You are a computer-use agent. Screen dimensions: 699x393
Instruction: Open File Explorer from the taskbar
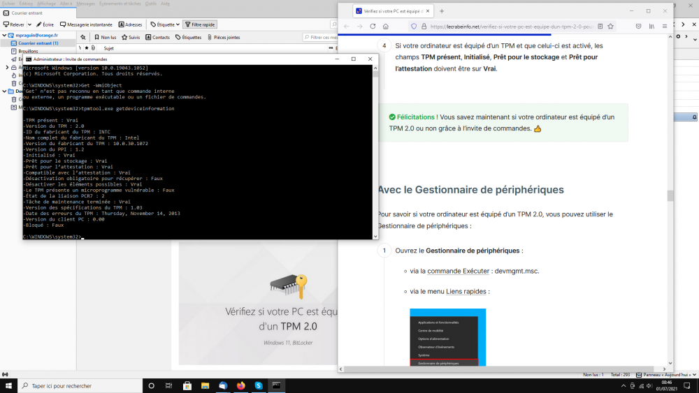coord(205,385)
